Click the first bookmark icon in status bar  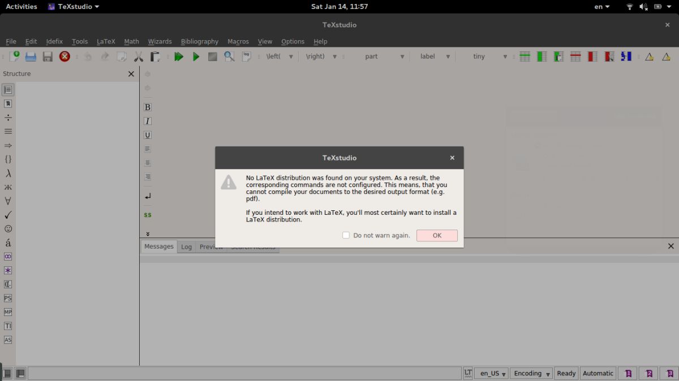click(x=628, y=373)
